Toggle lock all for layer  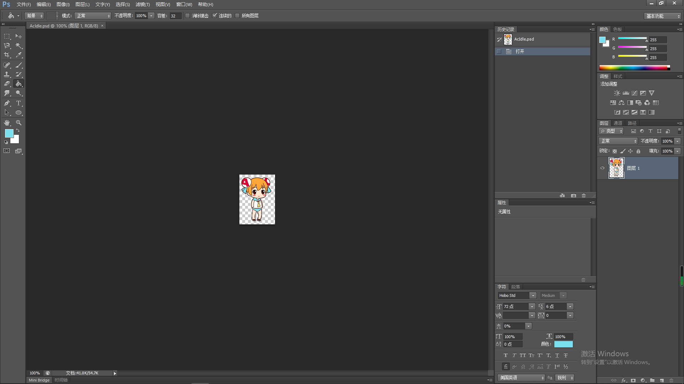tap(638, 151)
